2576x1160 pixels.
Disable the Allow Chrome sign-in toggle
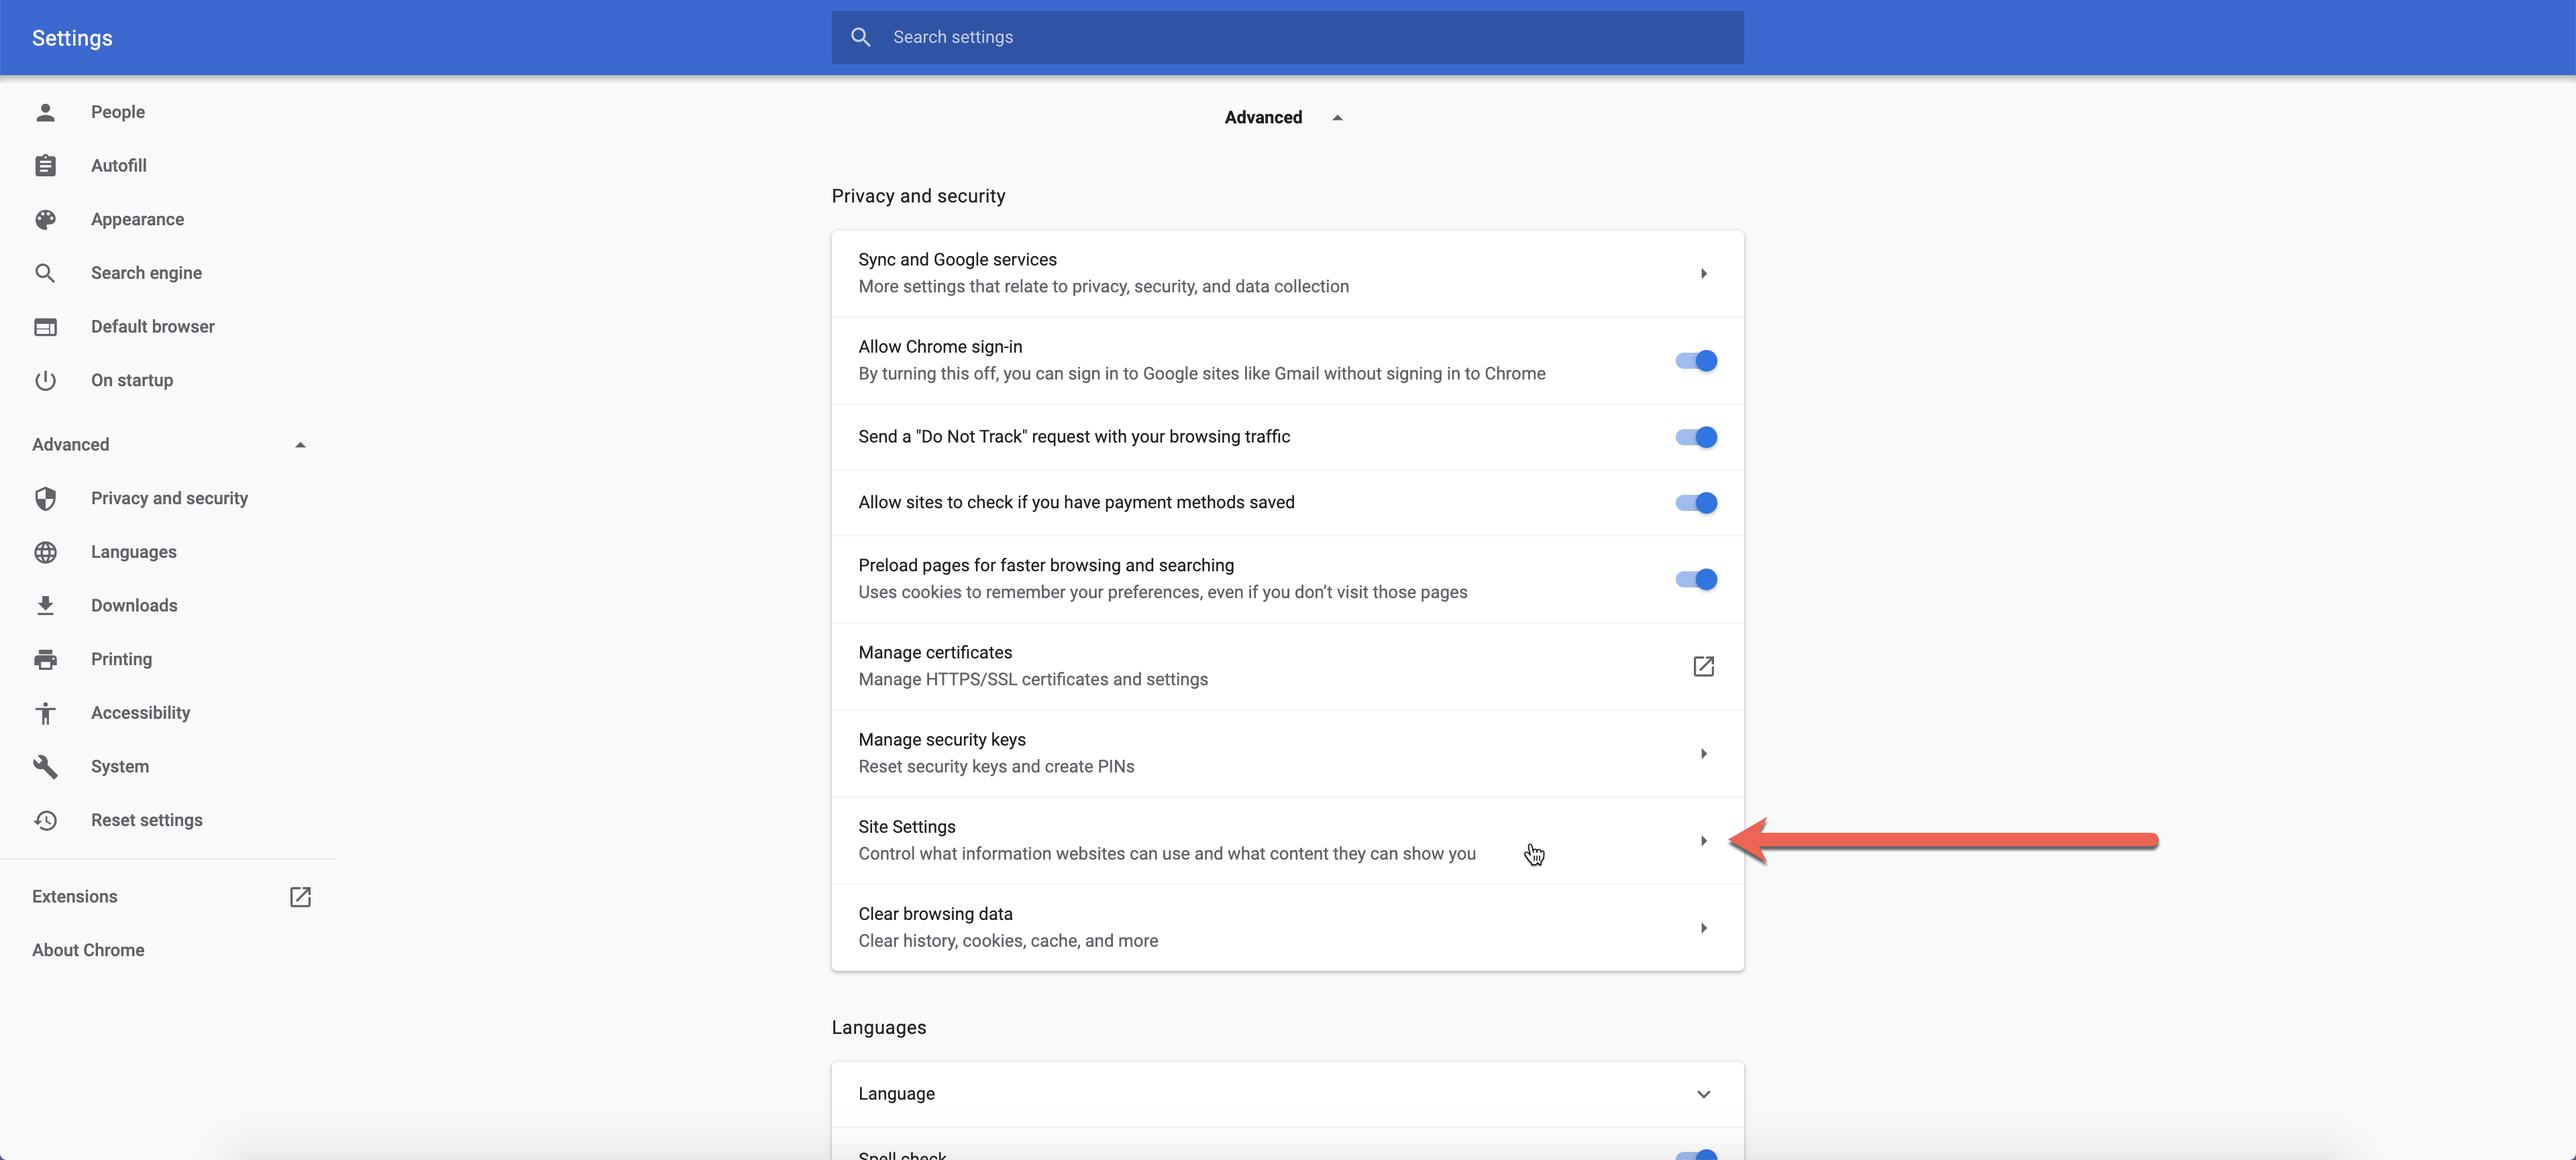(1696, 361)
